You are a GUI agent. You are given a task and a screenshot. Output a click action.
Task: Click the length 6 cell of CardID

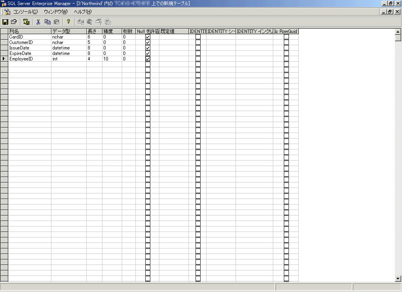[x=94, y=37]
